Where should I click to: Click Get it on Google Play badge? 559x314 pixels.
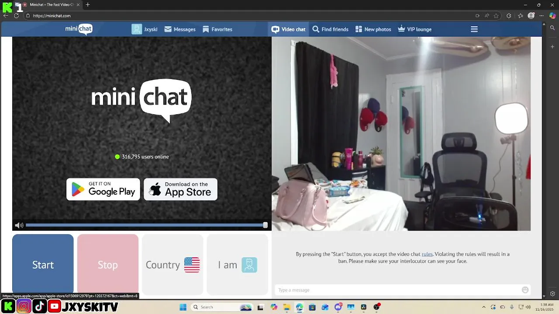103,189
